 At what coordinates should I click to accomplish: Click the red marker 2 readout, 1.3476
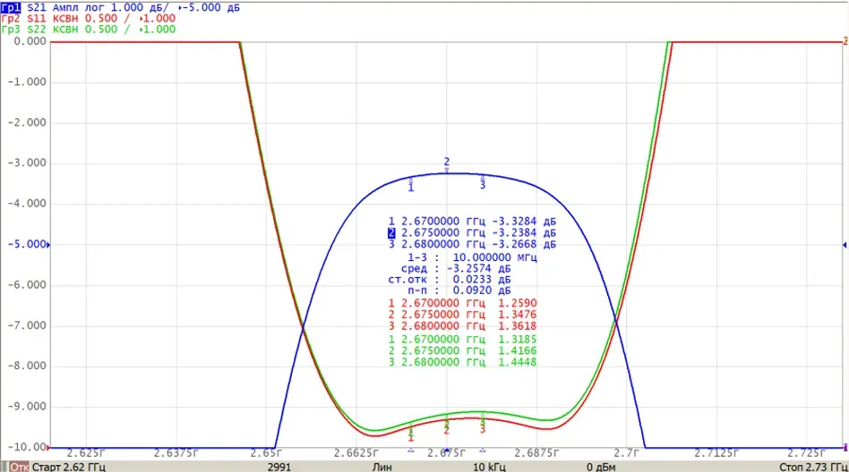[462, 315]
